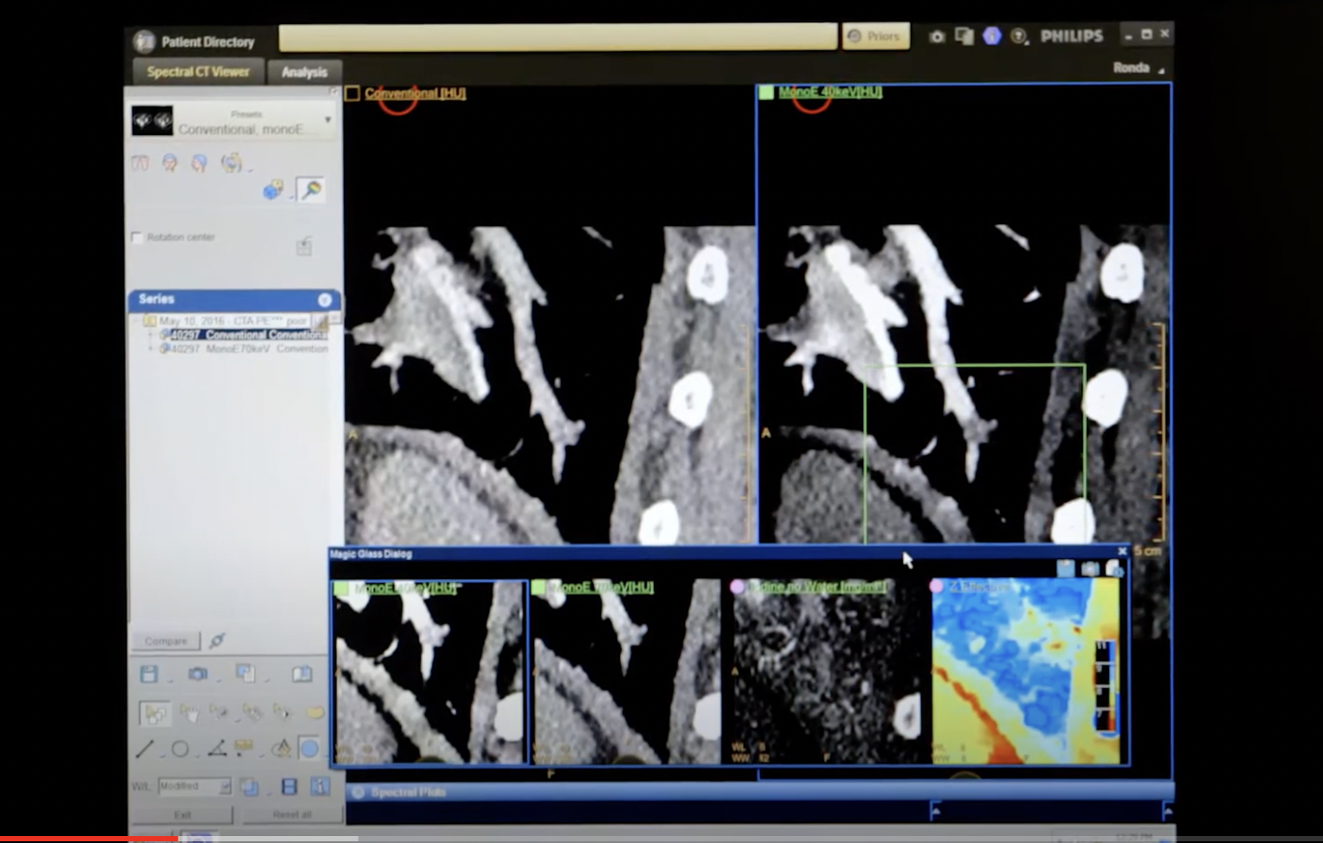
Task: Open the blue info hexagon in title bar
Action: point(991,35)
